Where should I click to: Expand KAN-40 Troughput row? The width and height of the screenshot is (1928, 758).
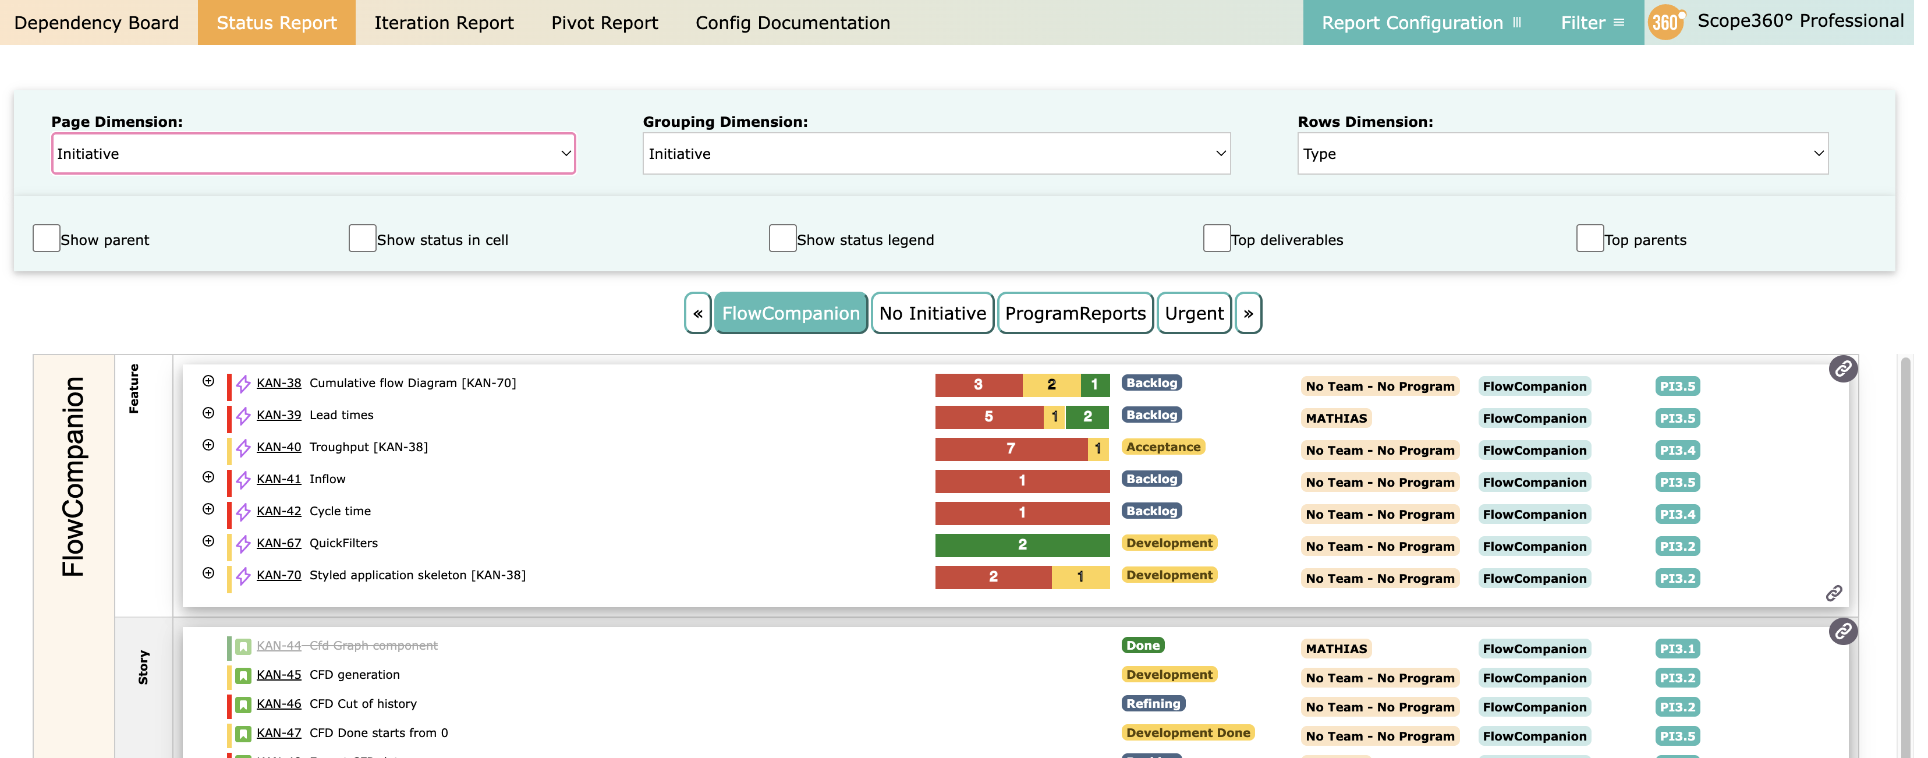click(208, 445)
